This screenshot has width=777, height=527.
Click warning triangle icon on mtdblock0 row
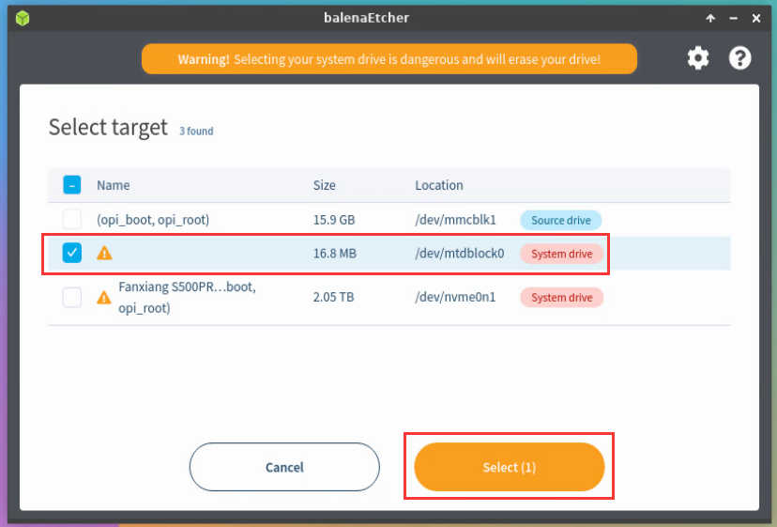pyautogui.click(x=104, y=253)
